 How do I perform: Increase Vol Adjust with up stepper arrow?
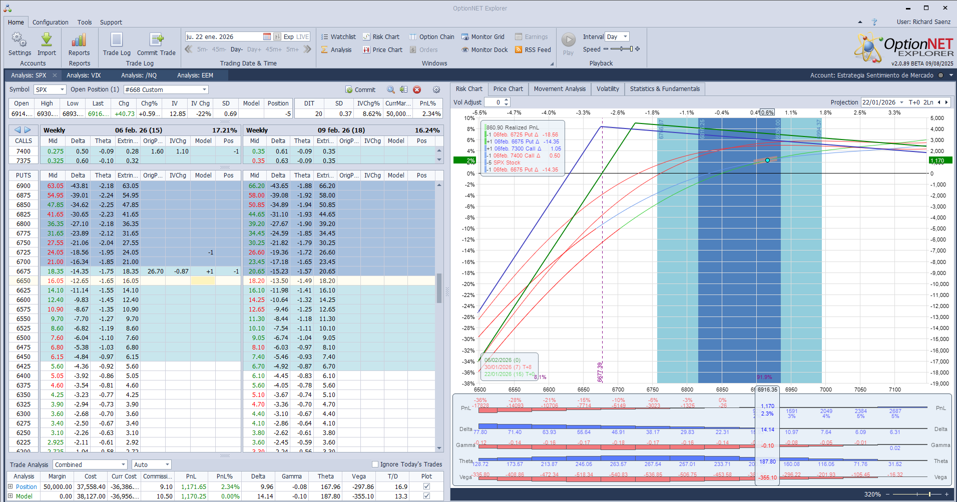click(x=507, y=100)
